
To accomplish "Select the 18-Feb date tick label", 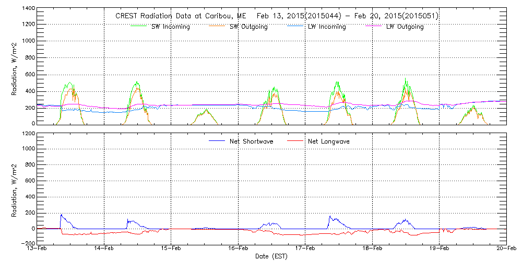I will pos(372,249).
